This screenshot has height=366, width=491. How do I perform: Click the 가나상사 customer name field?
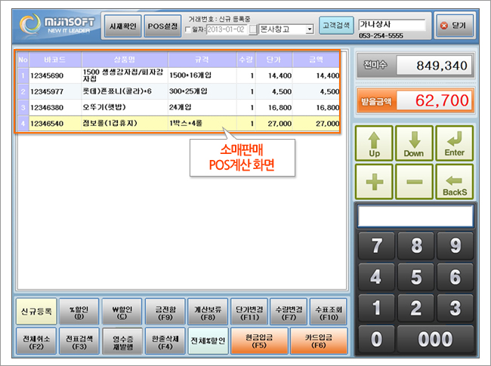coord(392,25)
